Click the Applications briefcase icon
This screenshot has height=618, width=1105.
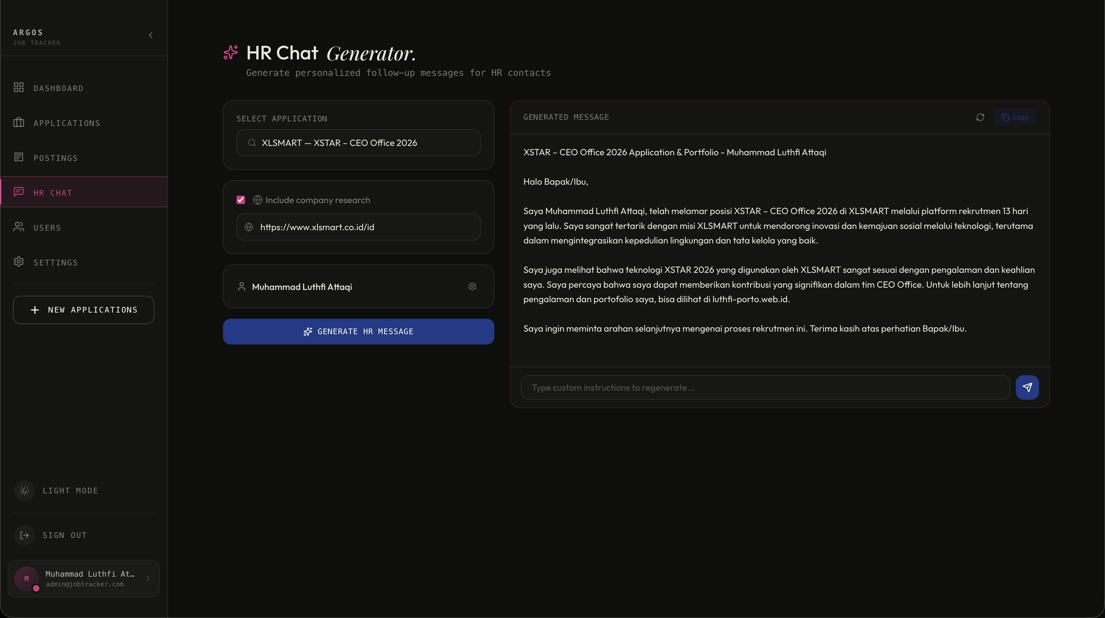18,123
